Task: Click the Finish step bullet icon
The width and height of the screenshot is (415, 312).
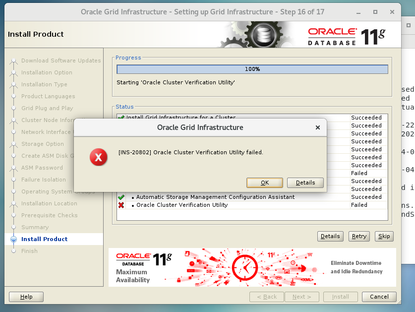Action: 13,251
